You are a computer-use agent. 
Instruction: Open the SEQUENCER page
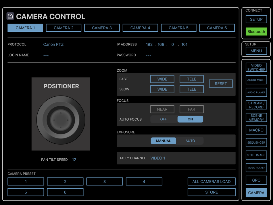(256, 143)
